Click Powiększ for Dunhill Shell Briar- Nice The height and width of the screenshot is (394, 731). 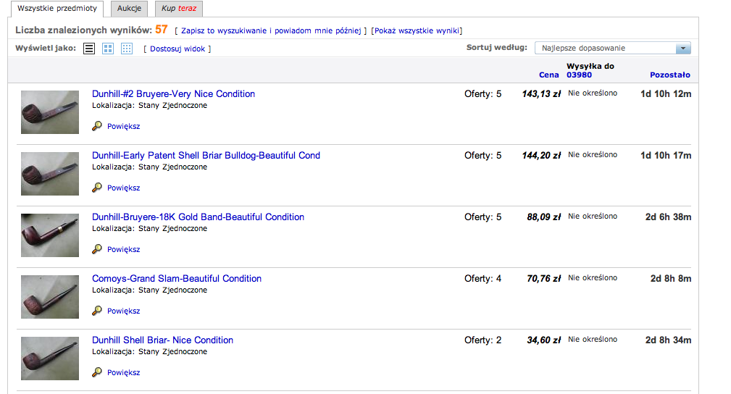tap(124, 372)
